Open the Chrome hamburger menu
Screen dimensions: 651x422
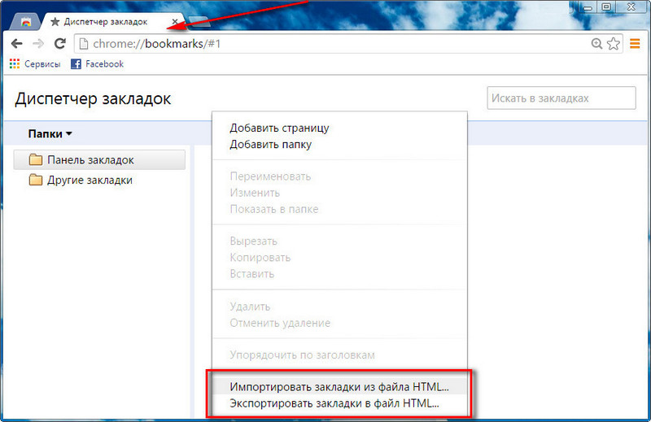pyautogui.click(x=636, y=44)
